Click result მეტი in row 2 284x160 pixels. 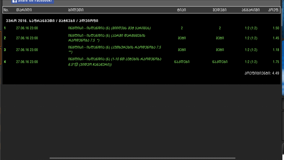pos(220,38)
